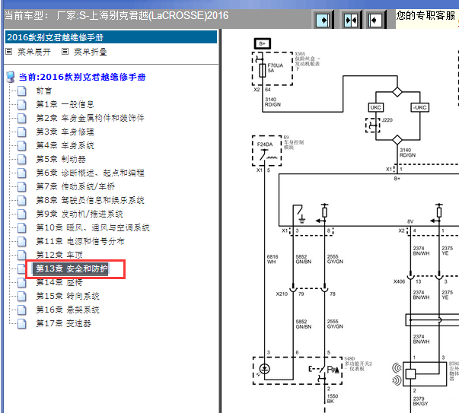
Task: Click the 6816 WH wire label
Action: (273, 259)
